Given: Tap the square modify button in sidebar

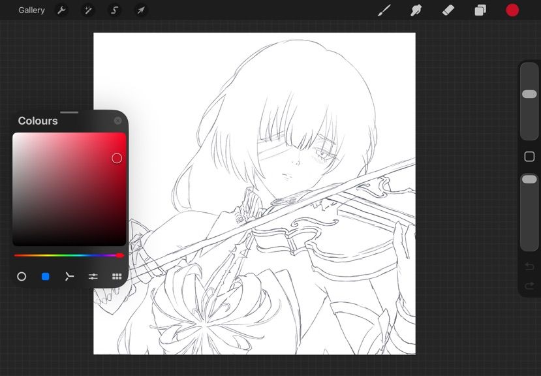Looking at the screenshot, I should pyautogui.click(x=529, y=157).
